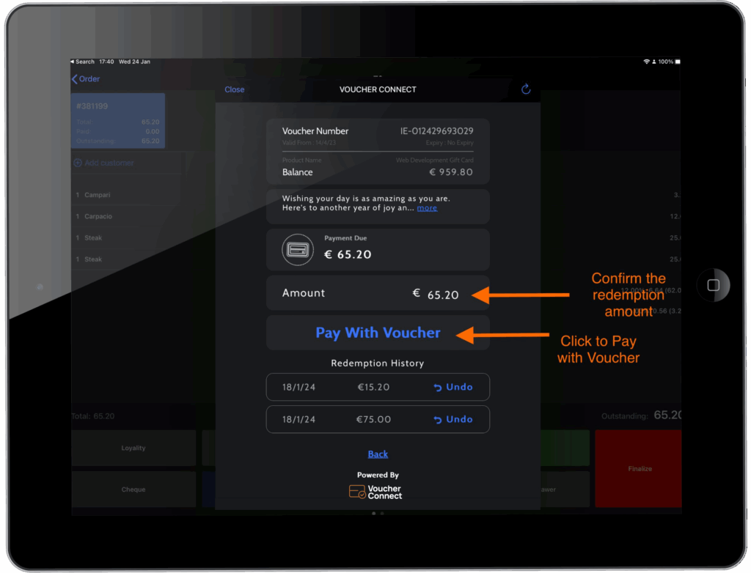The height and width of the screenshot is (573, 751).
Task: Click the payment card icon beside Payment Due
Action: (x=298, y=250)
